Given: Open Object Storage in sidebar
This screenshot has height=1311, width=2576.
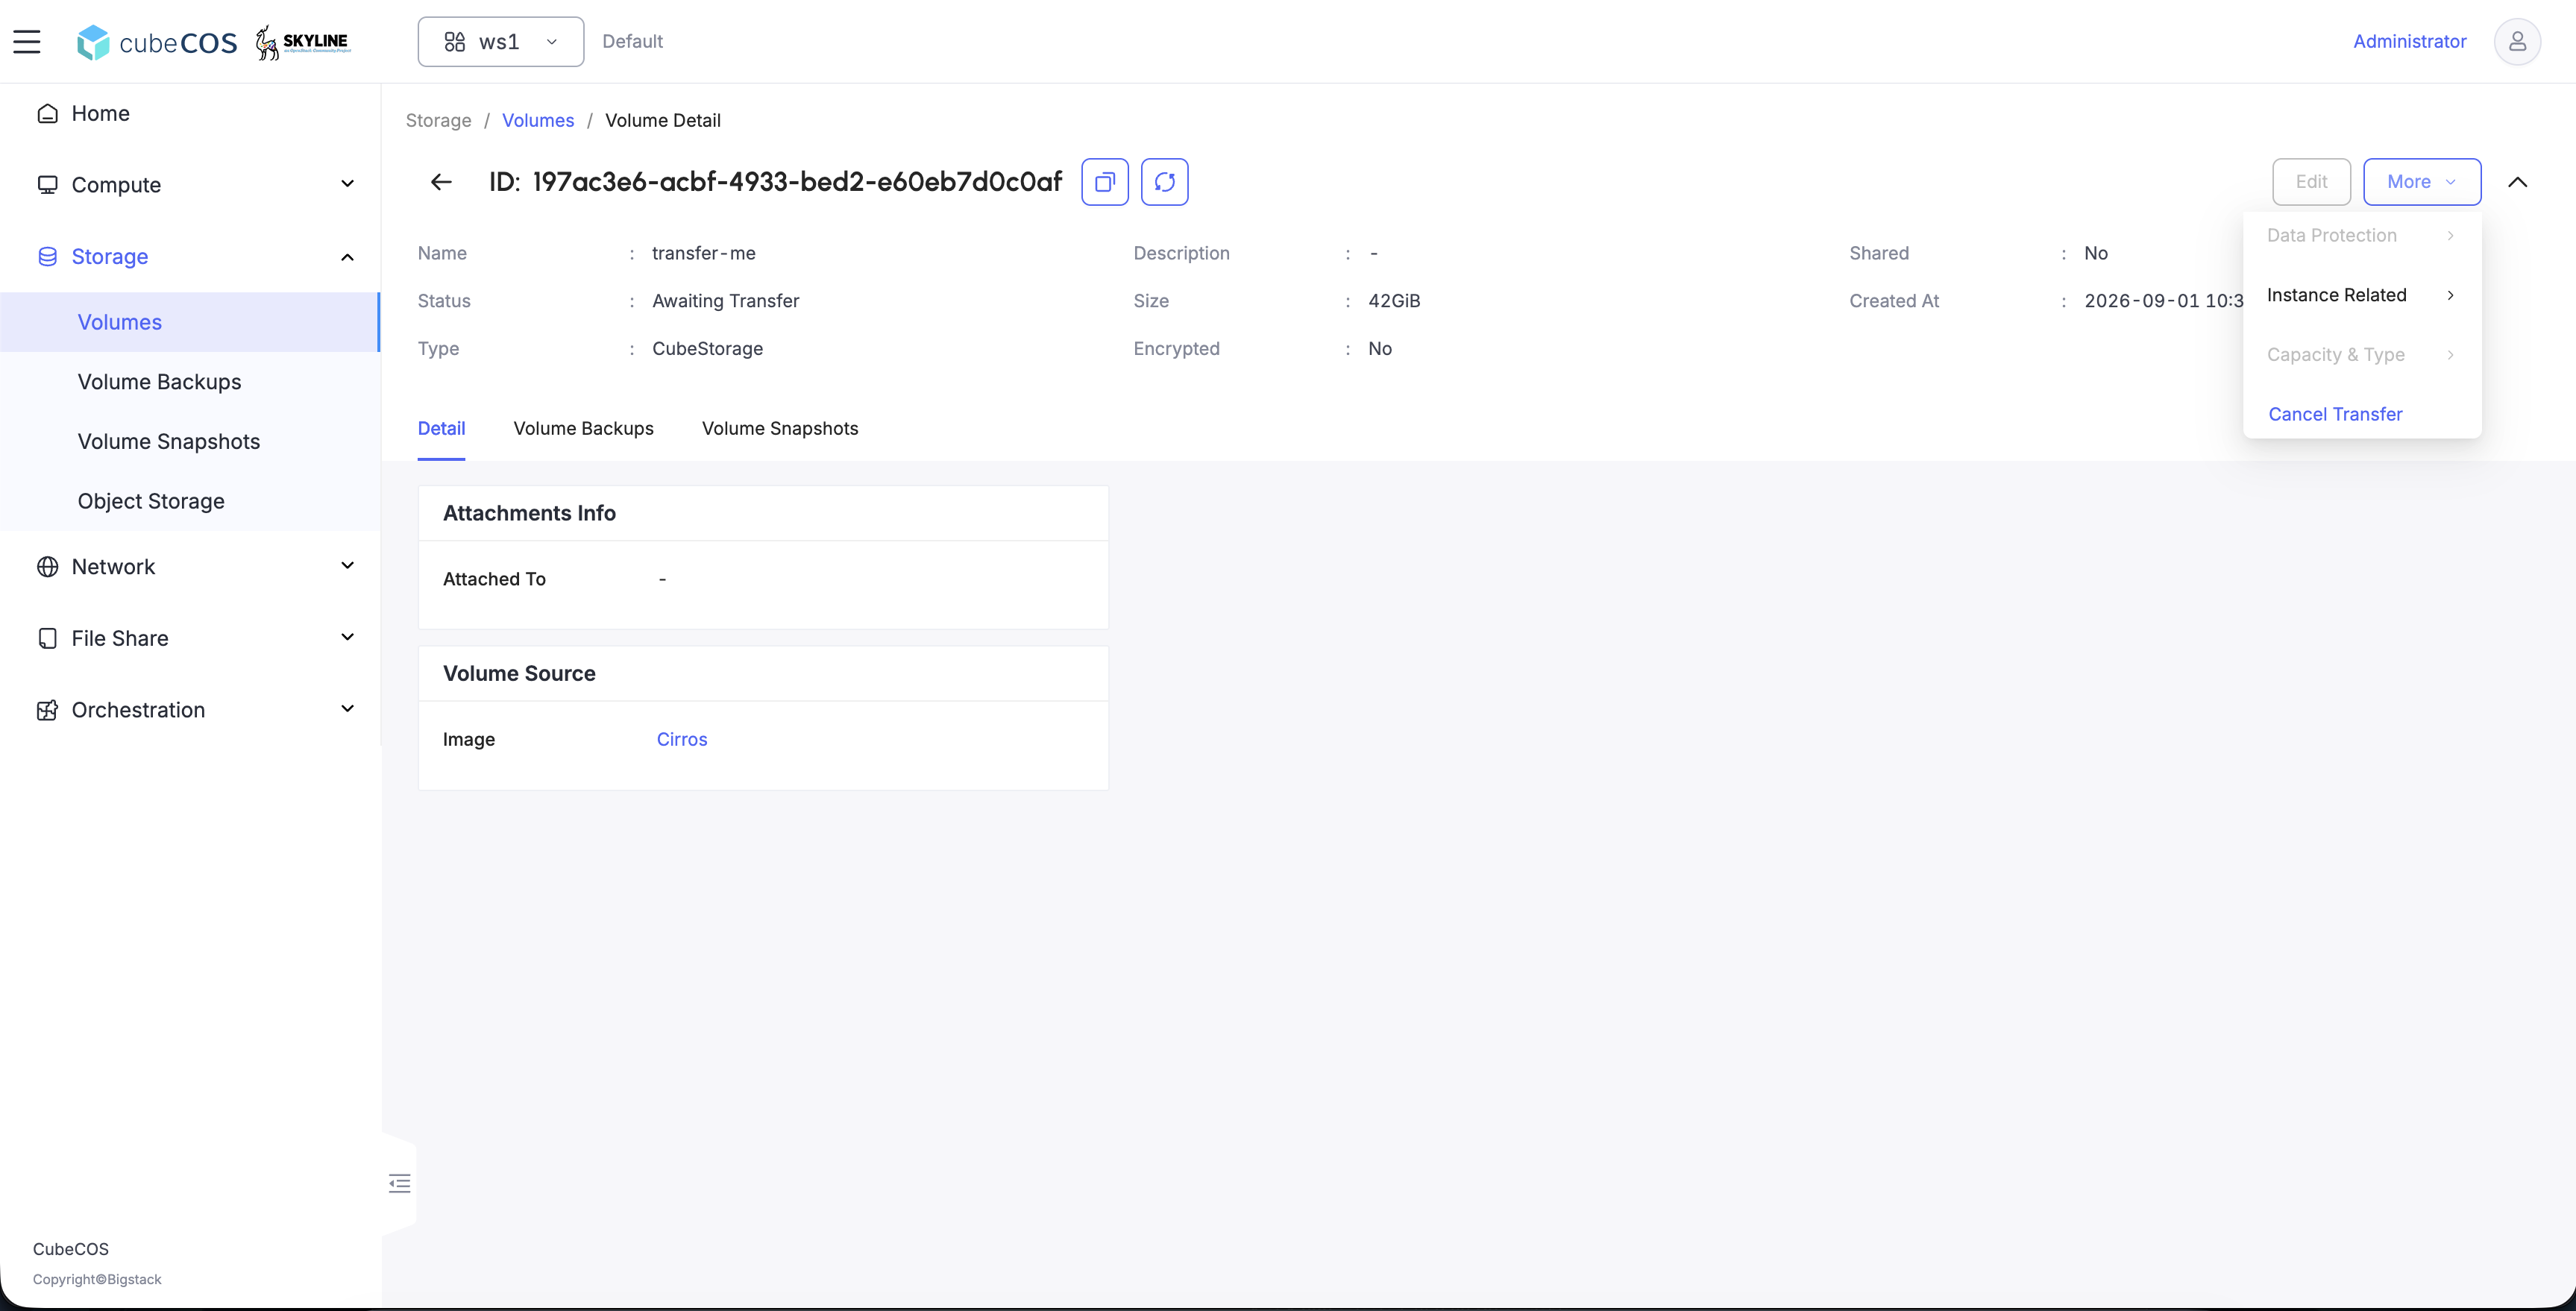Looking at the screenshot, I should 190,501.
